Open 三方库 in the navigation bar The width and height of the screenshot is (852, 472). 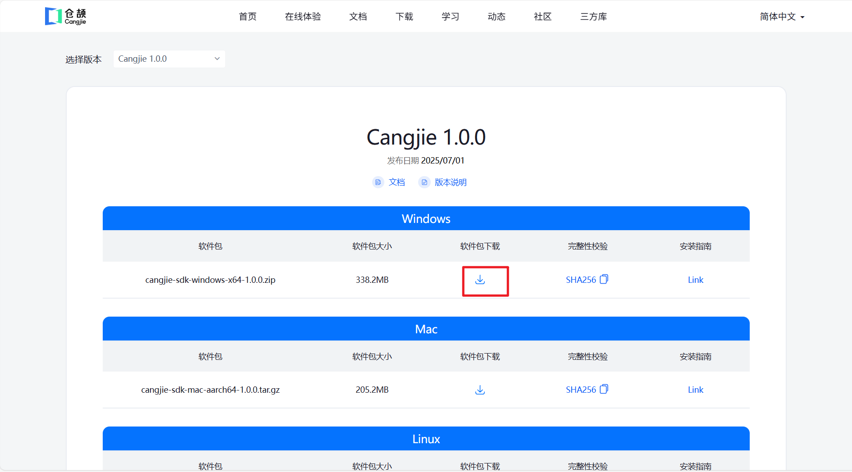(593, 17)
